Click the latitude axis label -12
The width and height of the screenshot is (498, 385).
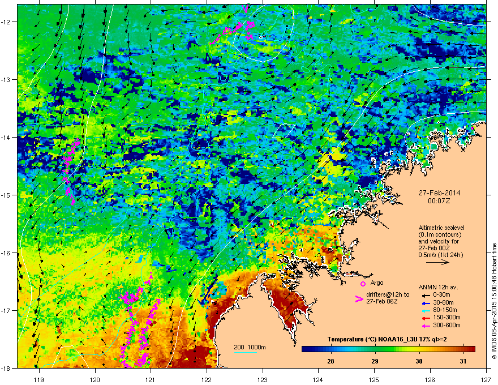coord(6,22)
